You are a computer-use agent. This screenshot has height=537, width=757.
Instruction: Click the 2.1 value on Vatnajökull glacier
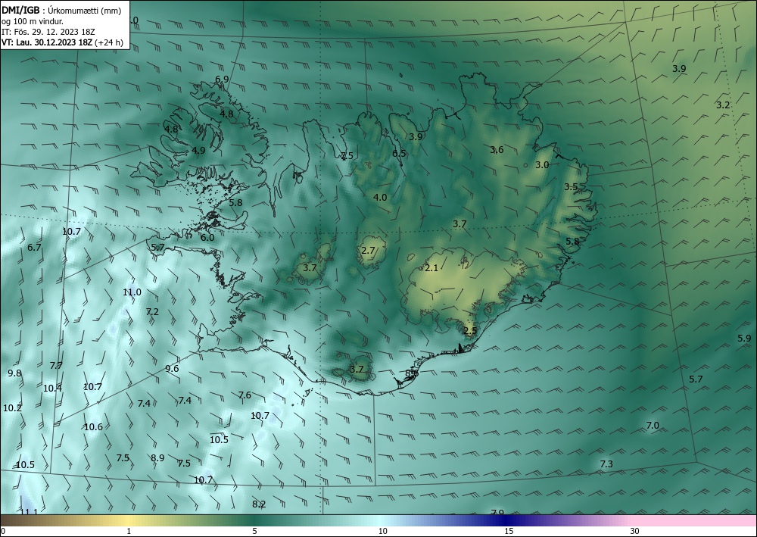click(x=431, y=268)
